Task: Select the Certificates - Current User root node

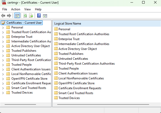Action: 21,23
